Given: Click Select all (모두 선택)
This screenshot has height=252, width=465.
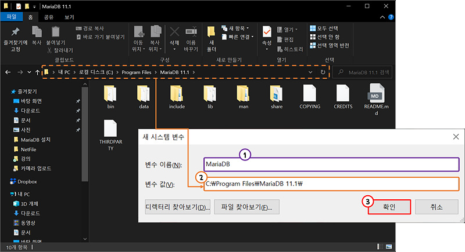Looking at the screenshot, I should point(324,28).
